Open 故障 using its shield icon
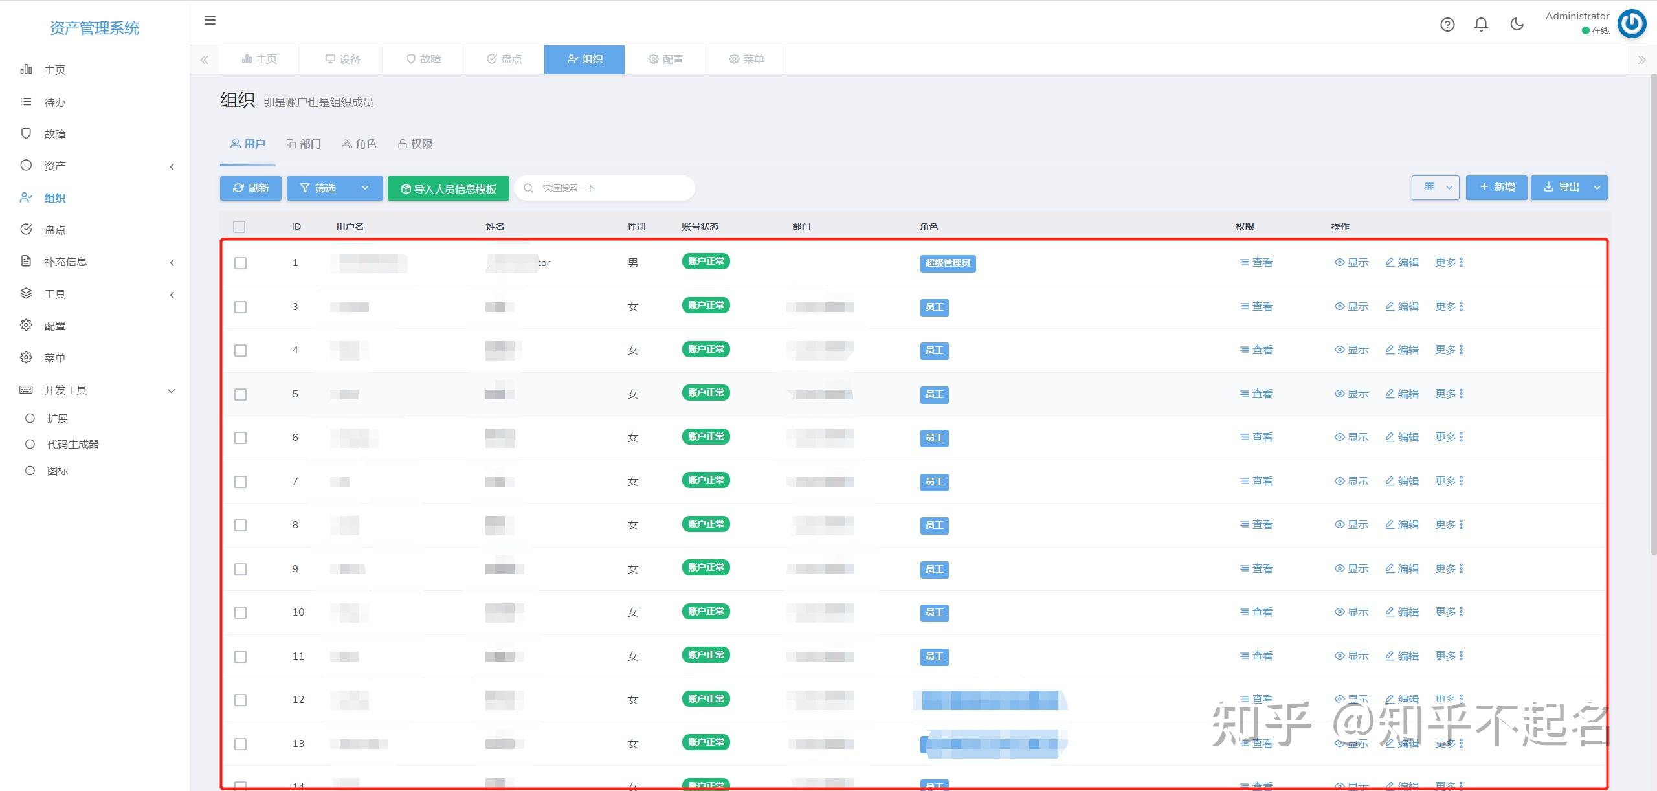Screen dimensions: 1657x791 point(26,133)
